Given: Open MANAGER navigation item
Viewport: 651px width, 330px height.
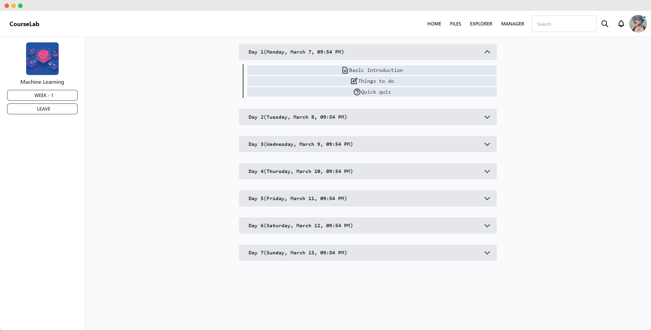Looking at the screenshot, I should 512,24.
